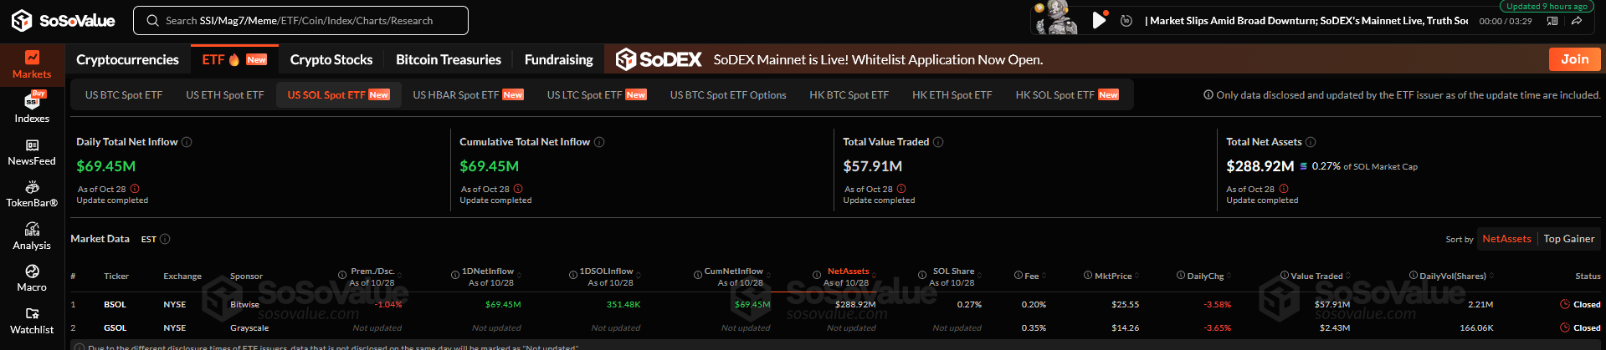The height and width of the screenshot is (350, 1606).
Task: Switch to the ETF tab
Action: [x=234, y=59]
